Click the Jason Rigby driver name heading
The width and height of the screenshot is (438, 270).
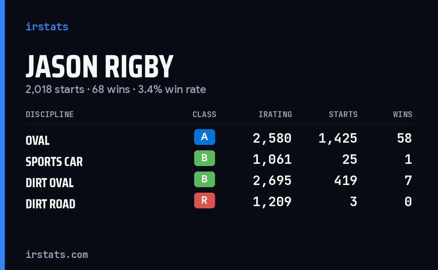(x=99, y=67)
